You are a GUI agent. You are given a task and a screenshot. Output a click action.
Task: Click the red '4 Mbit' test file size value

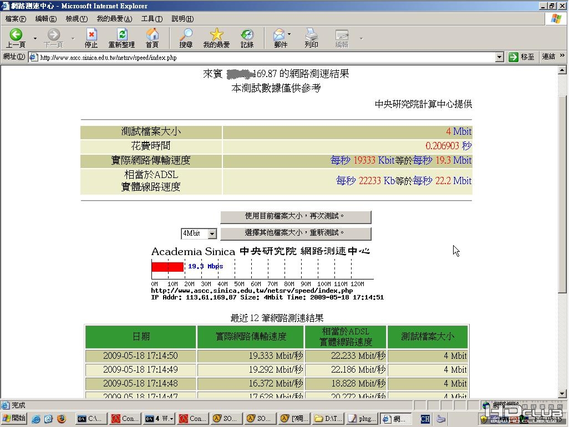click(x=459, y=131)
